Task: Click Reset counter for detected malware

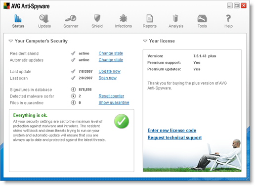Action: tap(111, 96)
